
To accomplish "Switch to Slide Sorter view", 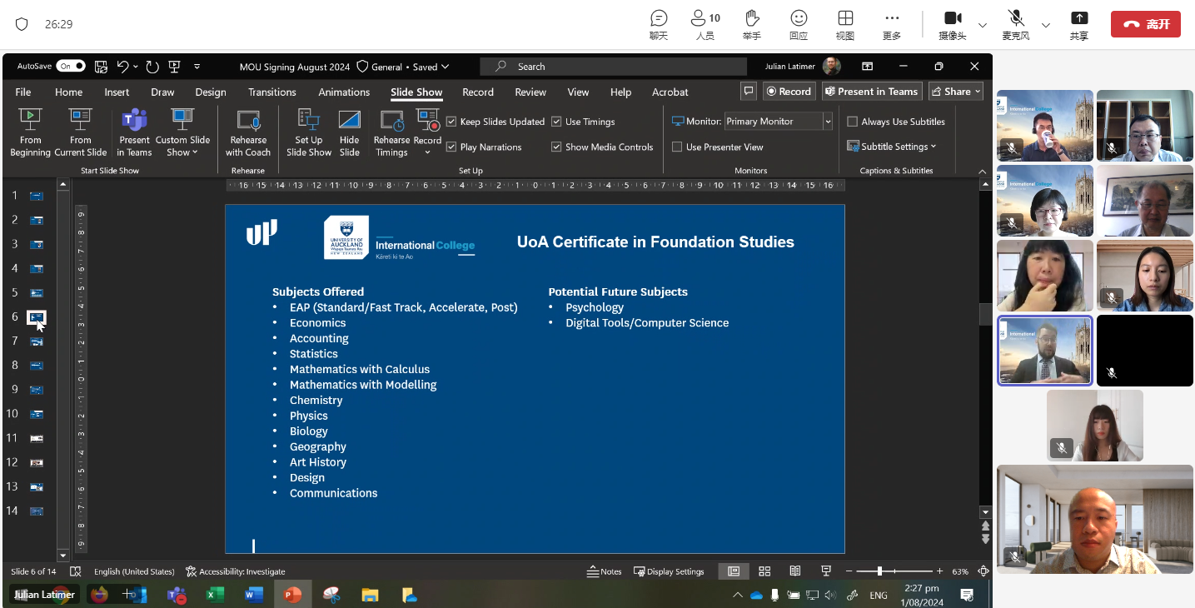I will point(764,571).
